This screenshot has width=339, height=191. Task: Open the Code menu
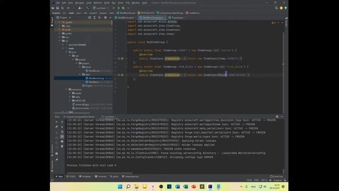point(89,3)
